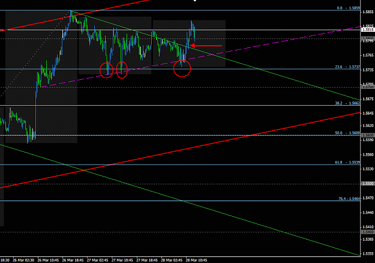Click the 28 Mar 02:45 time label
The height and width of the screenshot is (263, 375).
(x=172, y=260)
